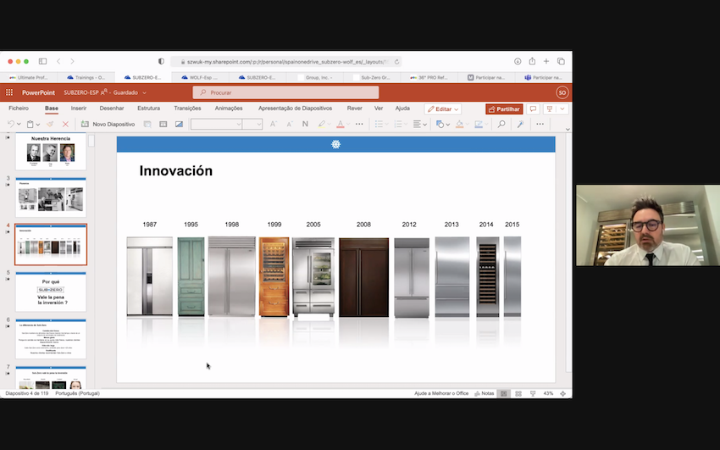
Task: Start slideshow from status bar icon
Action: tap(533, 393)
